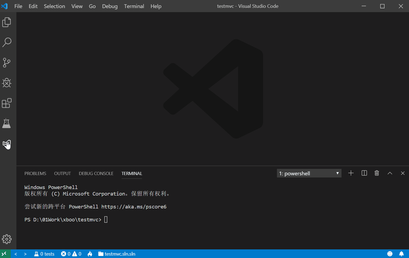Image resolution: width=409 pixels, height=258 pixels.
Task: Click the Microsoft Corporation copyright line
Action: (x=97, y=194)
